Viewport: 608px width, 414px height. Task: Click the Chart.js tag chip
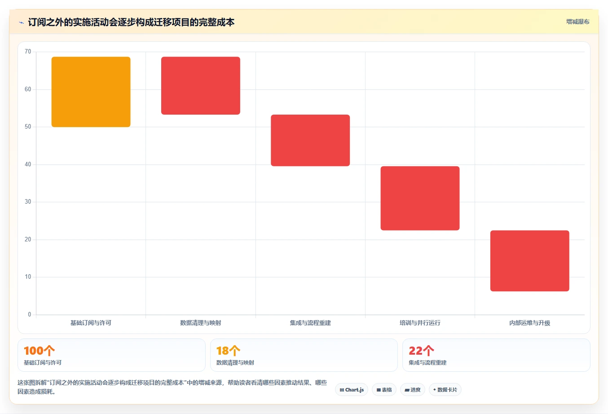(352, 390)
